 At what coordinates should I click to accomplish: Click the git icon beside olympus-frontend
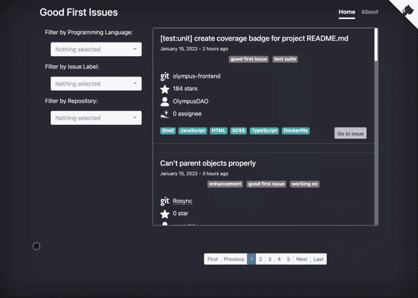pos(165,76)
